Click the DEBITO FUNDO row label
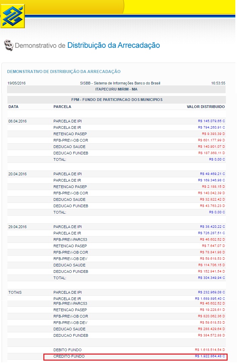237x363 pixels. pyautogui.click(x=67, y=350)
